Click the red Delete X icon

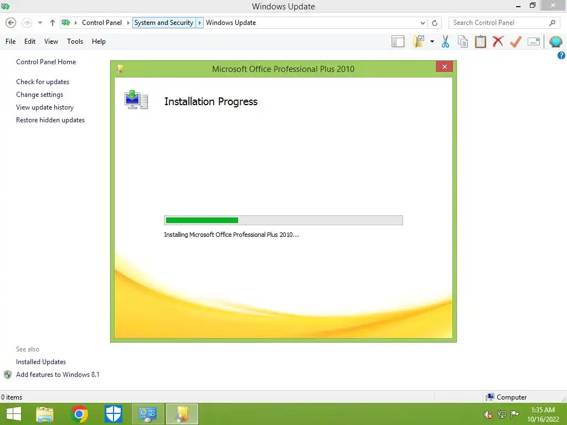point(498,42)
